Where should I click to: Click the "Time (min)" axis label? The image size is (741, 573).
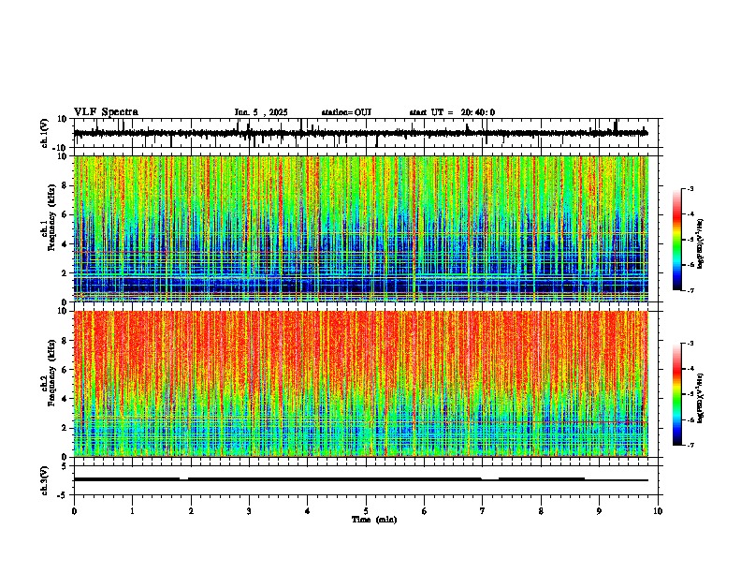374,520
